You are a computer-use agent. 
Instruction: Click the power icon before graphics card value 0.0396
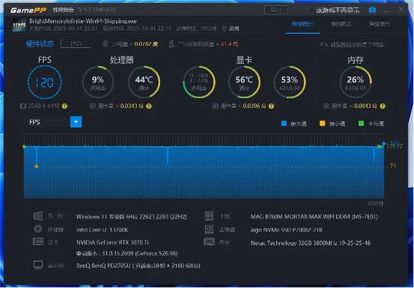click(215, 106)
